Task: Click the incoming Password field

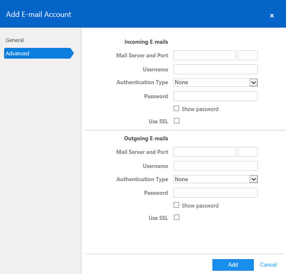Action: 216,96
